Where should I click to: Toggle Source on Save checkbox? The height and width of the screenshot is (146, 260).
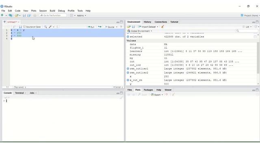click(24, 27)
